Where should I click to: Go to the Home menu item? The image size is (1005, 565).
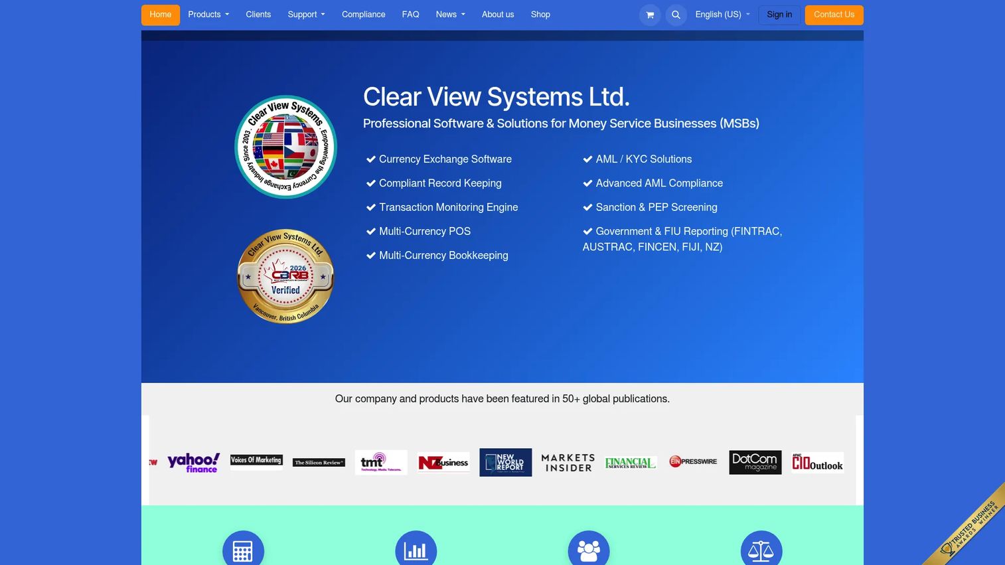(x=161, y=15)
